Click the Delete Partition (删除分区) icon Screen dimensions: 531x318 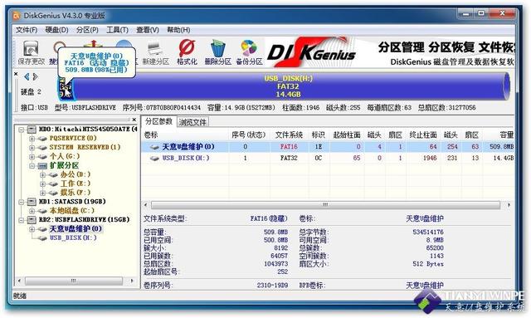click(x=217, y=52)
